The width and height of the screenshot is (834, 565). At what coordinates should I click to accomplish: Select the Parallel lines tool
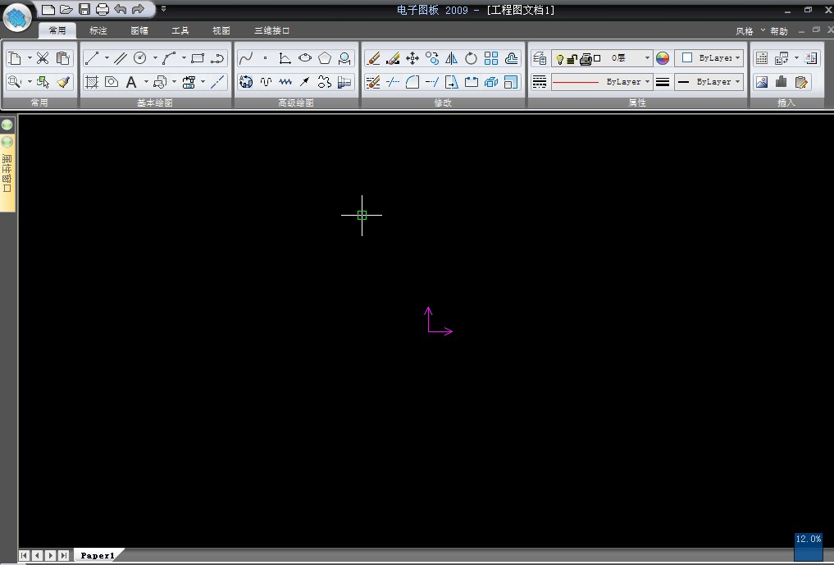click(x=121, y=58)
